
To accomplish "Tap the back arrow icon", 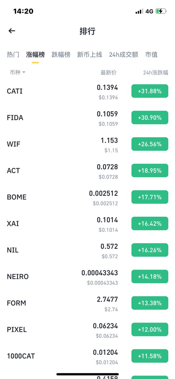I will pyautogui.click(x=12, y=31).
